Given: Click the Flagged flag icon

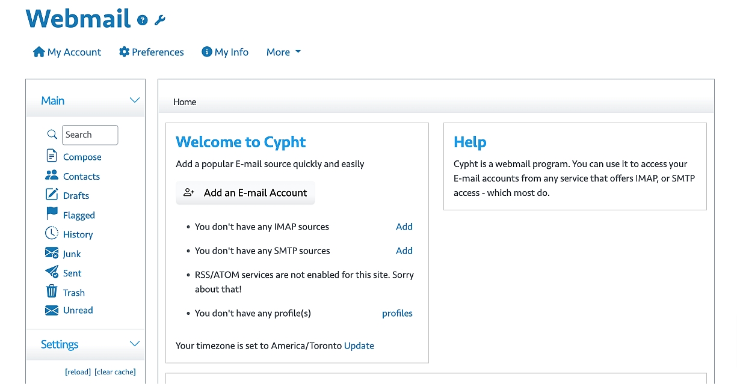Looking at the screenshot, I should (x=52, y=215).
